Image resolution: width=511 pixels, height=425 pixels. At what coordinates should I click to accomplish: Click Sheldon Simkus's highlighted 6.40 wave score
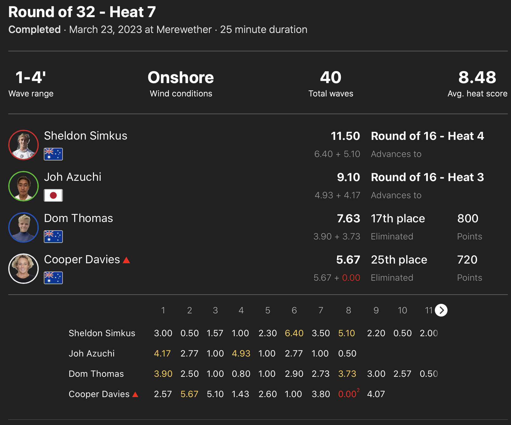294,333
